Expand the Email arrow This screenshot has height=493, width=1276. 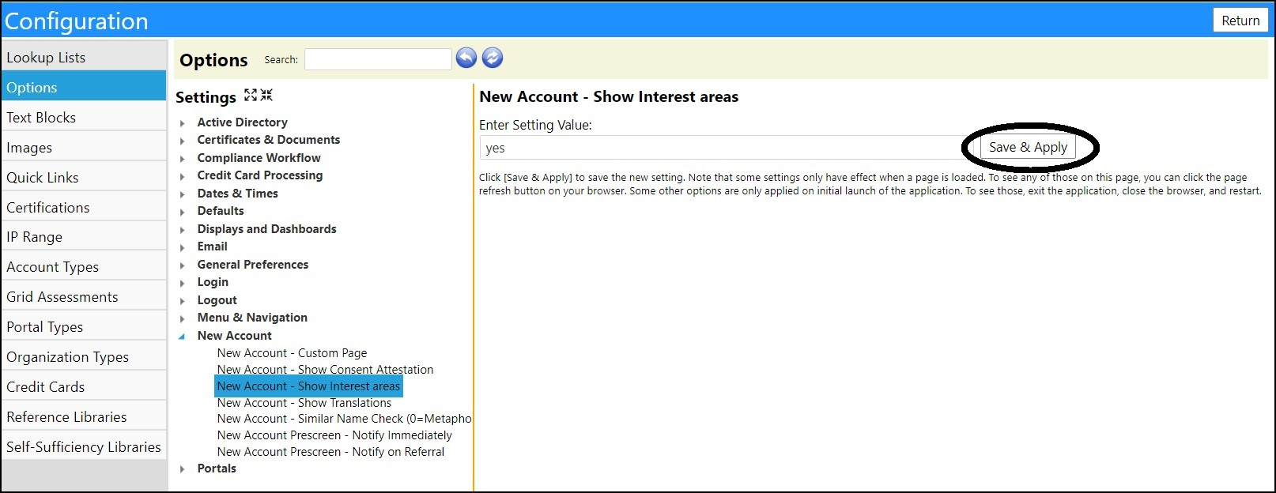click(x=182, y=247)
